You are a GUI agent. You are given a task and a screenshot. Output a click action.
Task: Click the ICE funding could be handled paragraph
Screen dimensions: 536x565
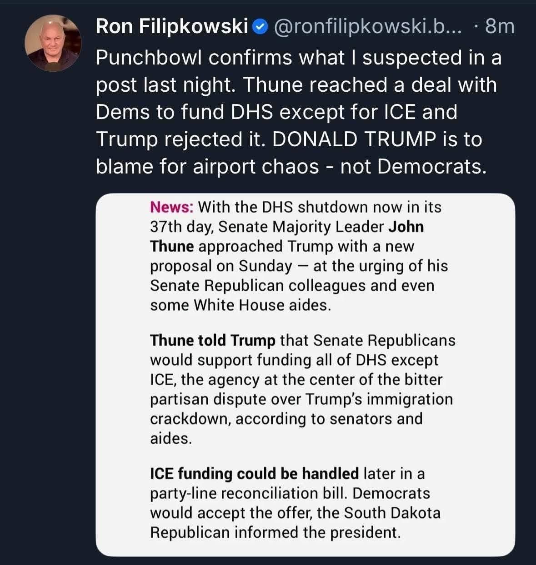296,503
